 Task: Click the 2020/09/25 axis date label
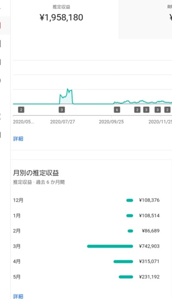coord(111,122)
